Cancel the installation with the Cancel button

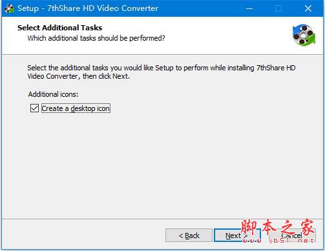[292, 236]
